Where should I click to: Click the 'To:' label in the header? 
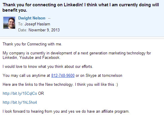21,24
